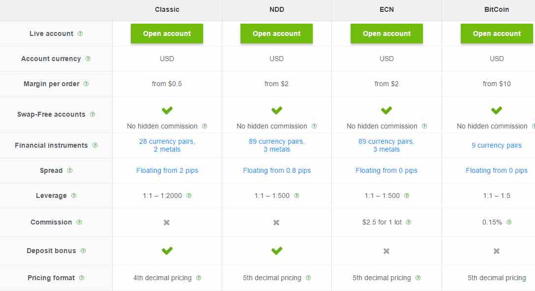Click help icon beside Deposit bonus

tap(83, 250)
